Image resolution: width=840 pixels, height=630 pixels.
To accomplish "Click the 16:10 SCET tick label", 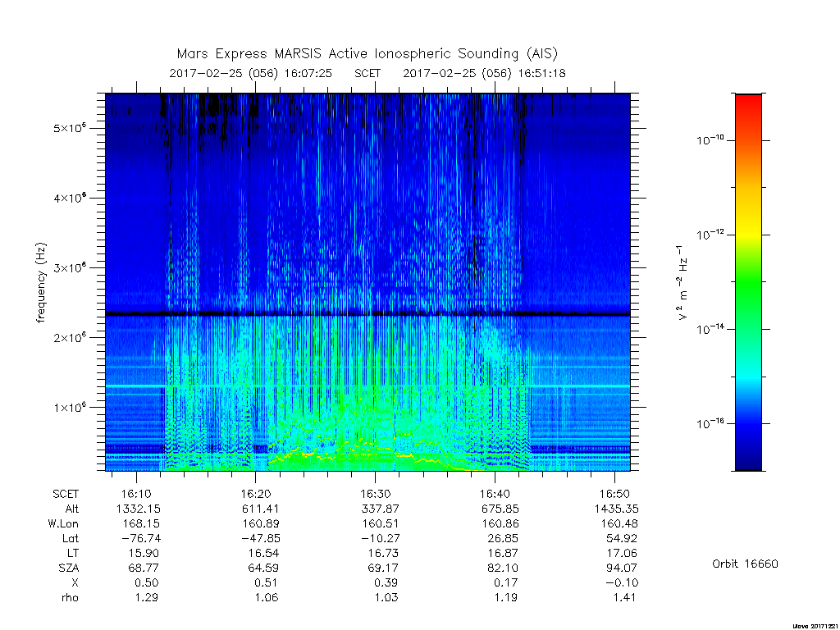I will pos(136,494).
